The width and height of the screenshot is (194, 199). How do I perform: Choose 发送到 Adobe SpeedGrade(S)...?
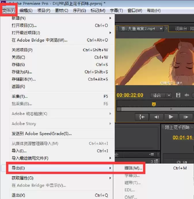[62, 134]
